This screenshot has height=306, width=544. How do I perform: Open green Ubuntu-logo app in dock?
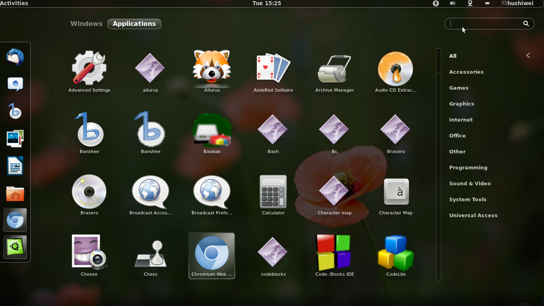pos(15,247)
